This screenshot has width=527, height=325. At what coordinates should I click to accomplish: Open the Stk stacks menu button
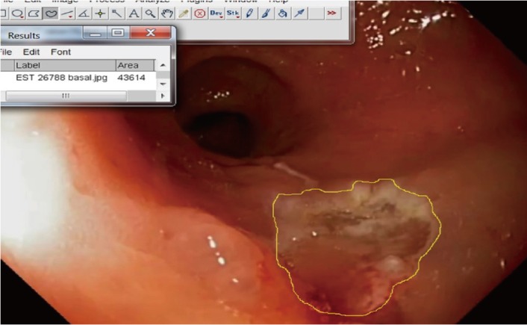point(233,13)
